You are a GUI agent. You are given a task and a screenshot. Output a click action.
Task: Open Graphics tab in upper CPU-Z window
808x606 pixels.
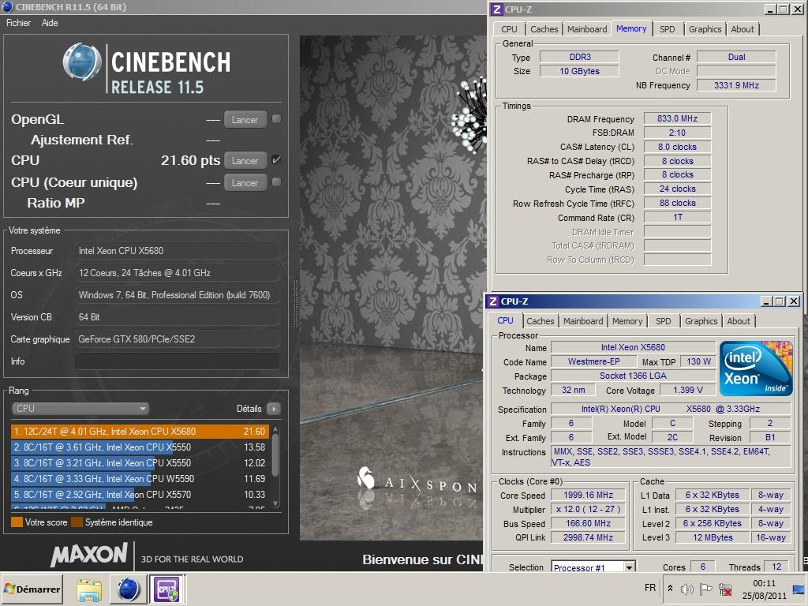[x=705, y=29]
